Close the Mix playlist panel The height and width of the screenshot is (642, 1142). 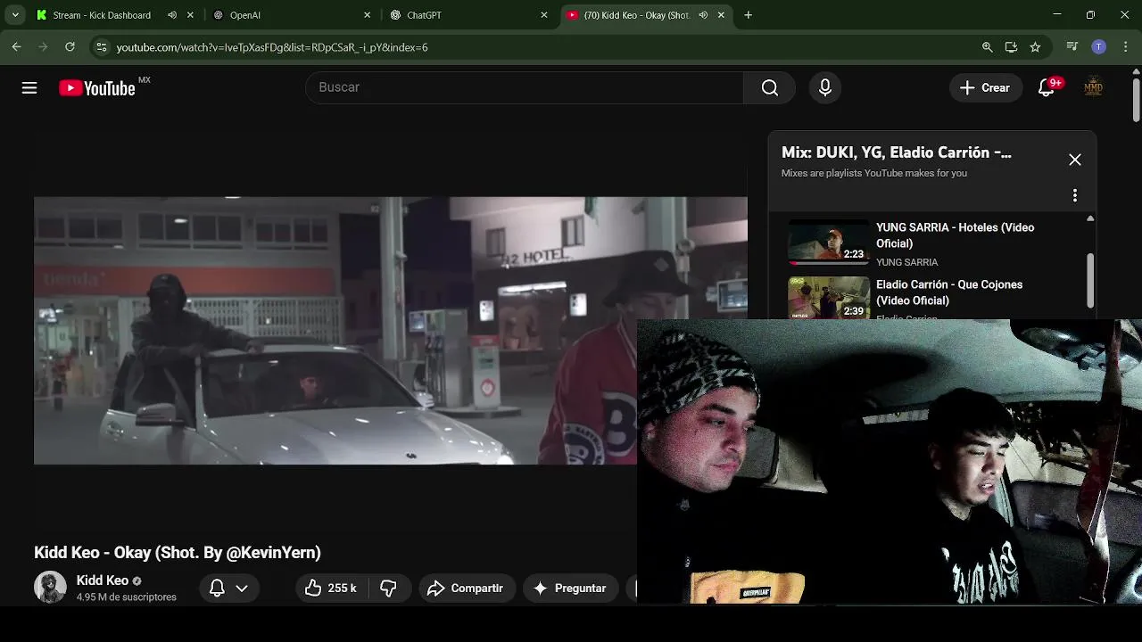[x=1075, y=160]
